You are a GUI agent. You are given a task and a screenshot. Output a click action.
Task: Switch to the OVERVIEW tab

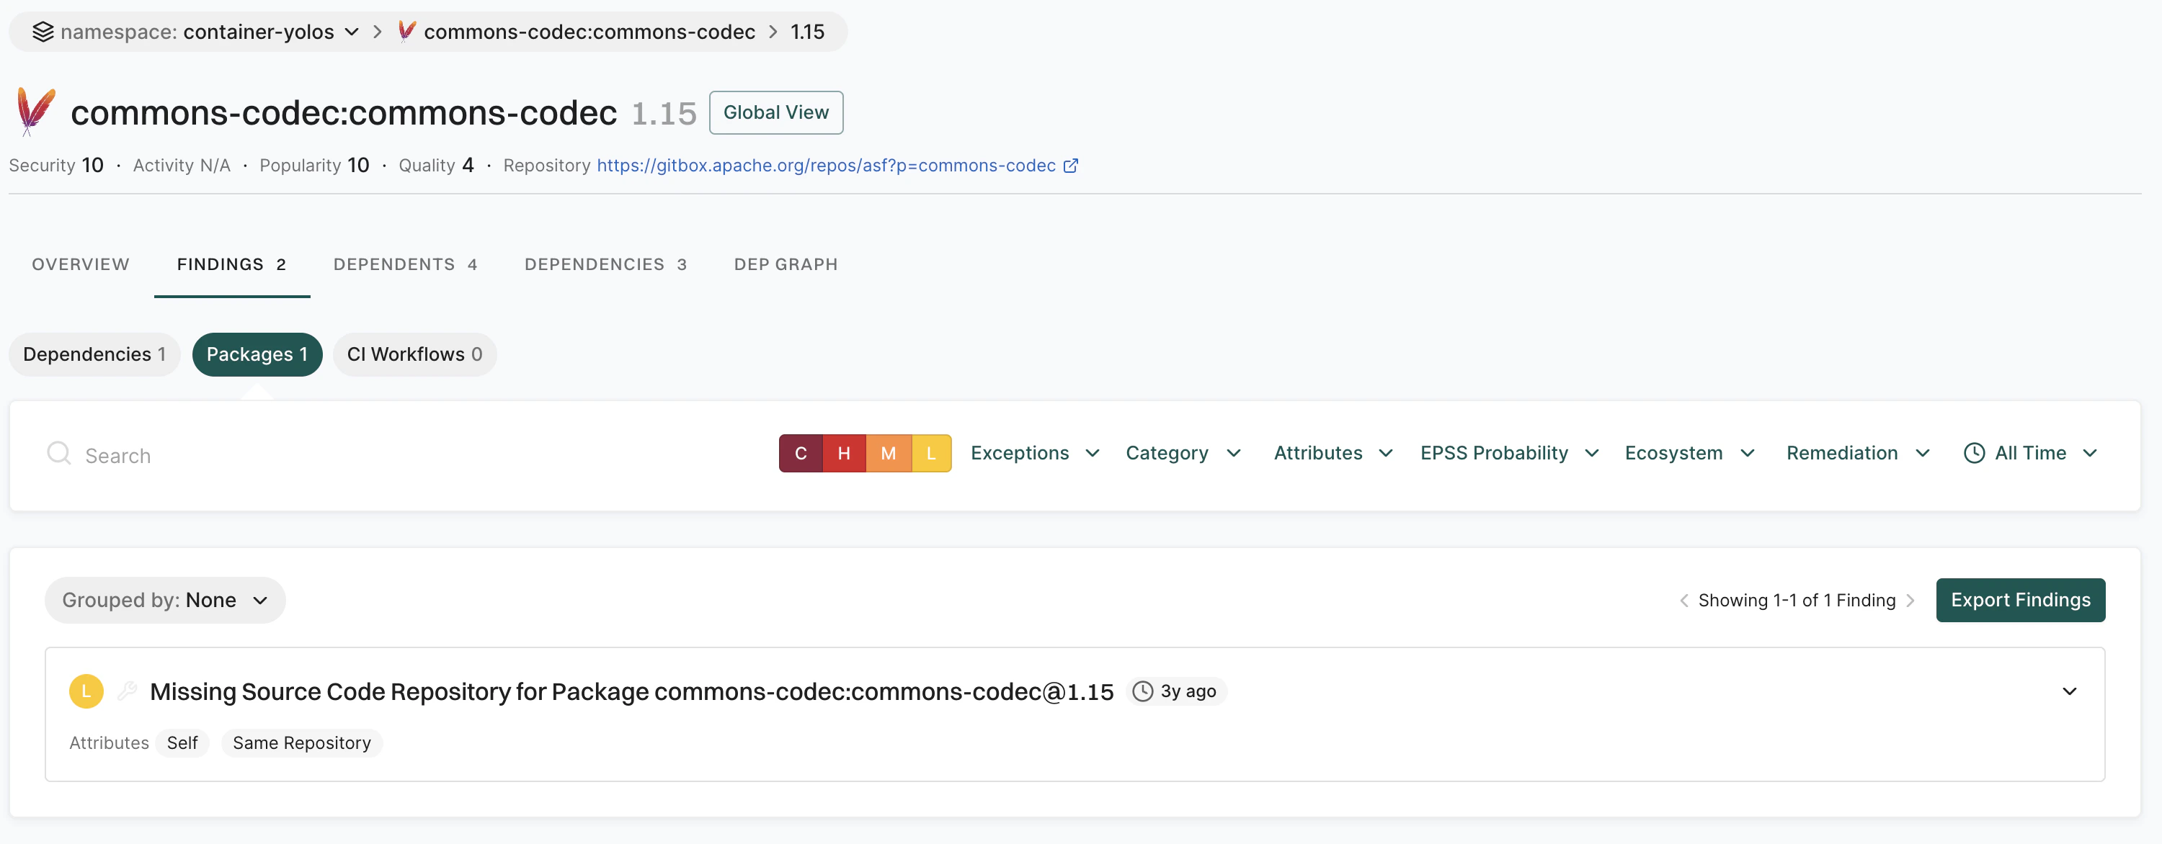pyautogui.click(x=81, y=264)
